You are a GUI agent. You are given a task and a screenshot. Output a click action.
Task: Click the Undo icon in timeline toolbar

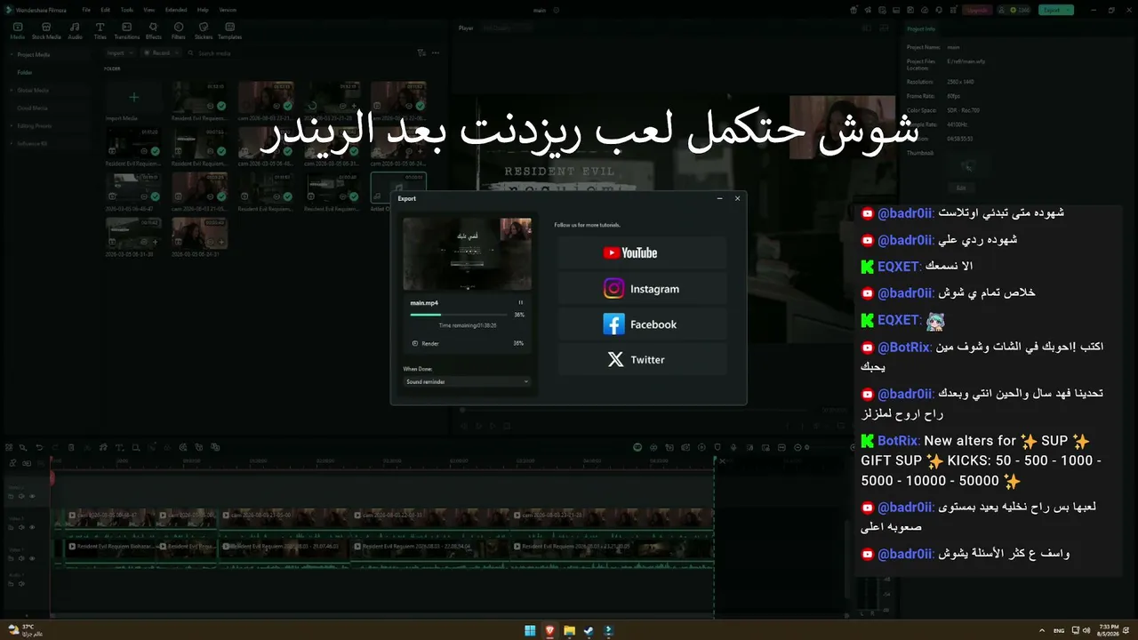pyautogui.click(x=39, y=447)
